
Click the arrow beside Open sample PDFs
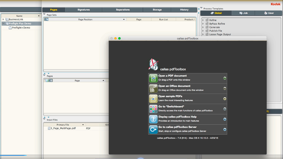point(225,99)
